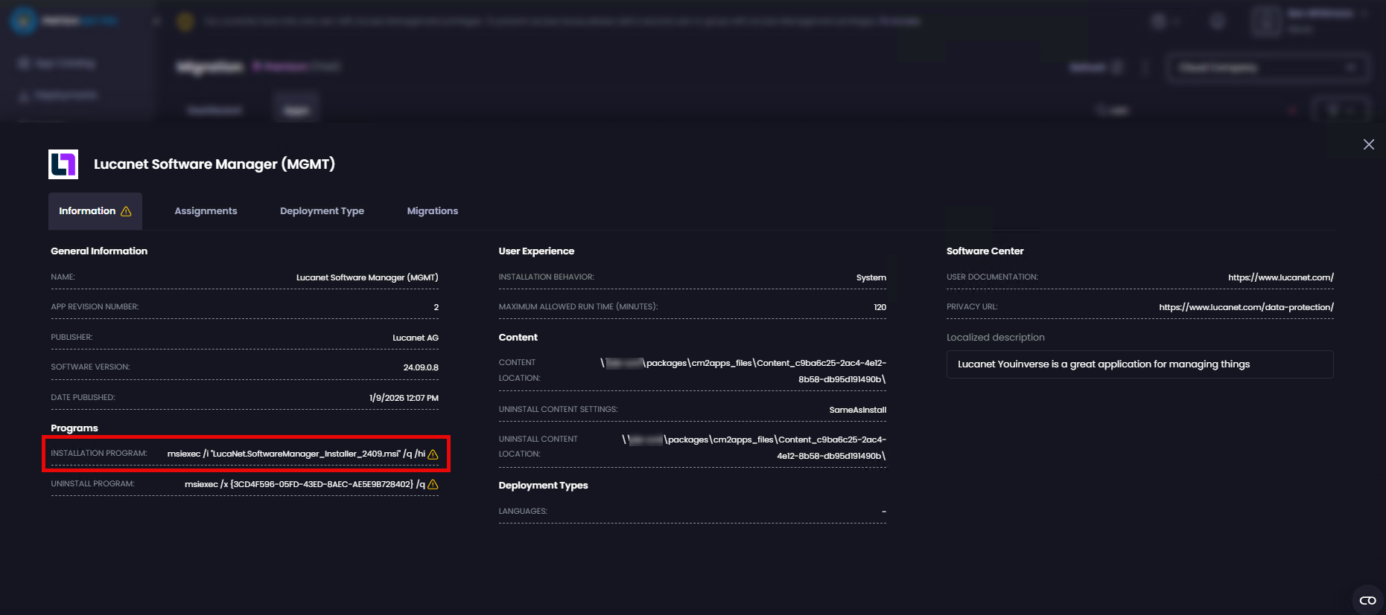Open the Deployment Type tab
This screenshot has width=1386, height=615.
[322, 211]
